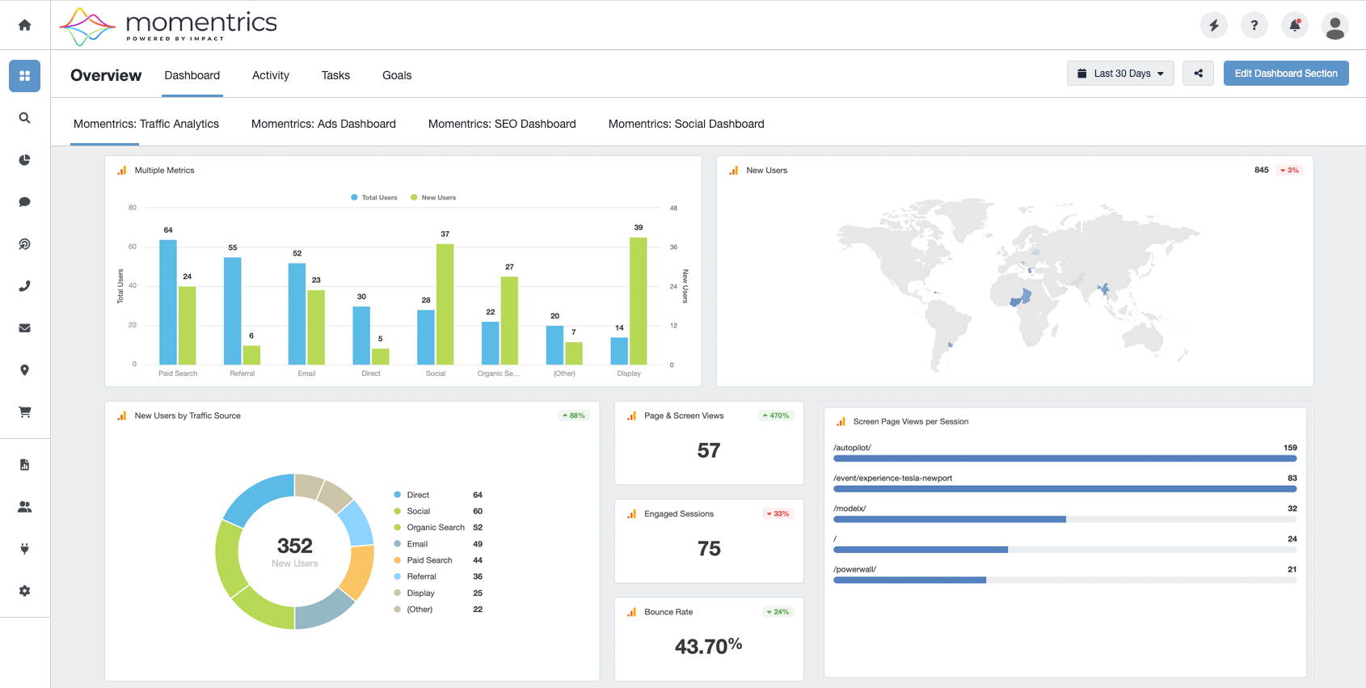Click the search magnifier sidebar icon

[x=24, y=118]
